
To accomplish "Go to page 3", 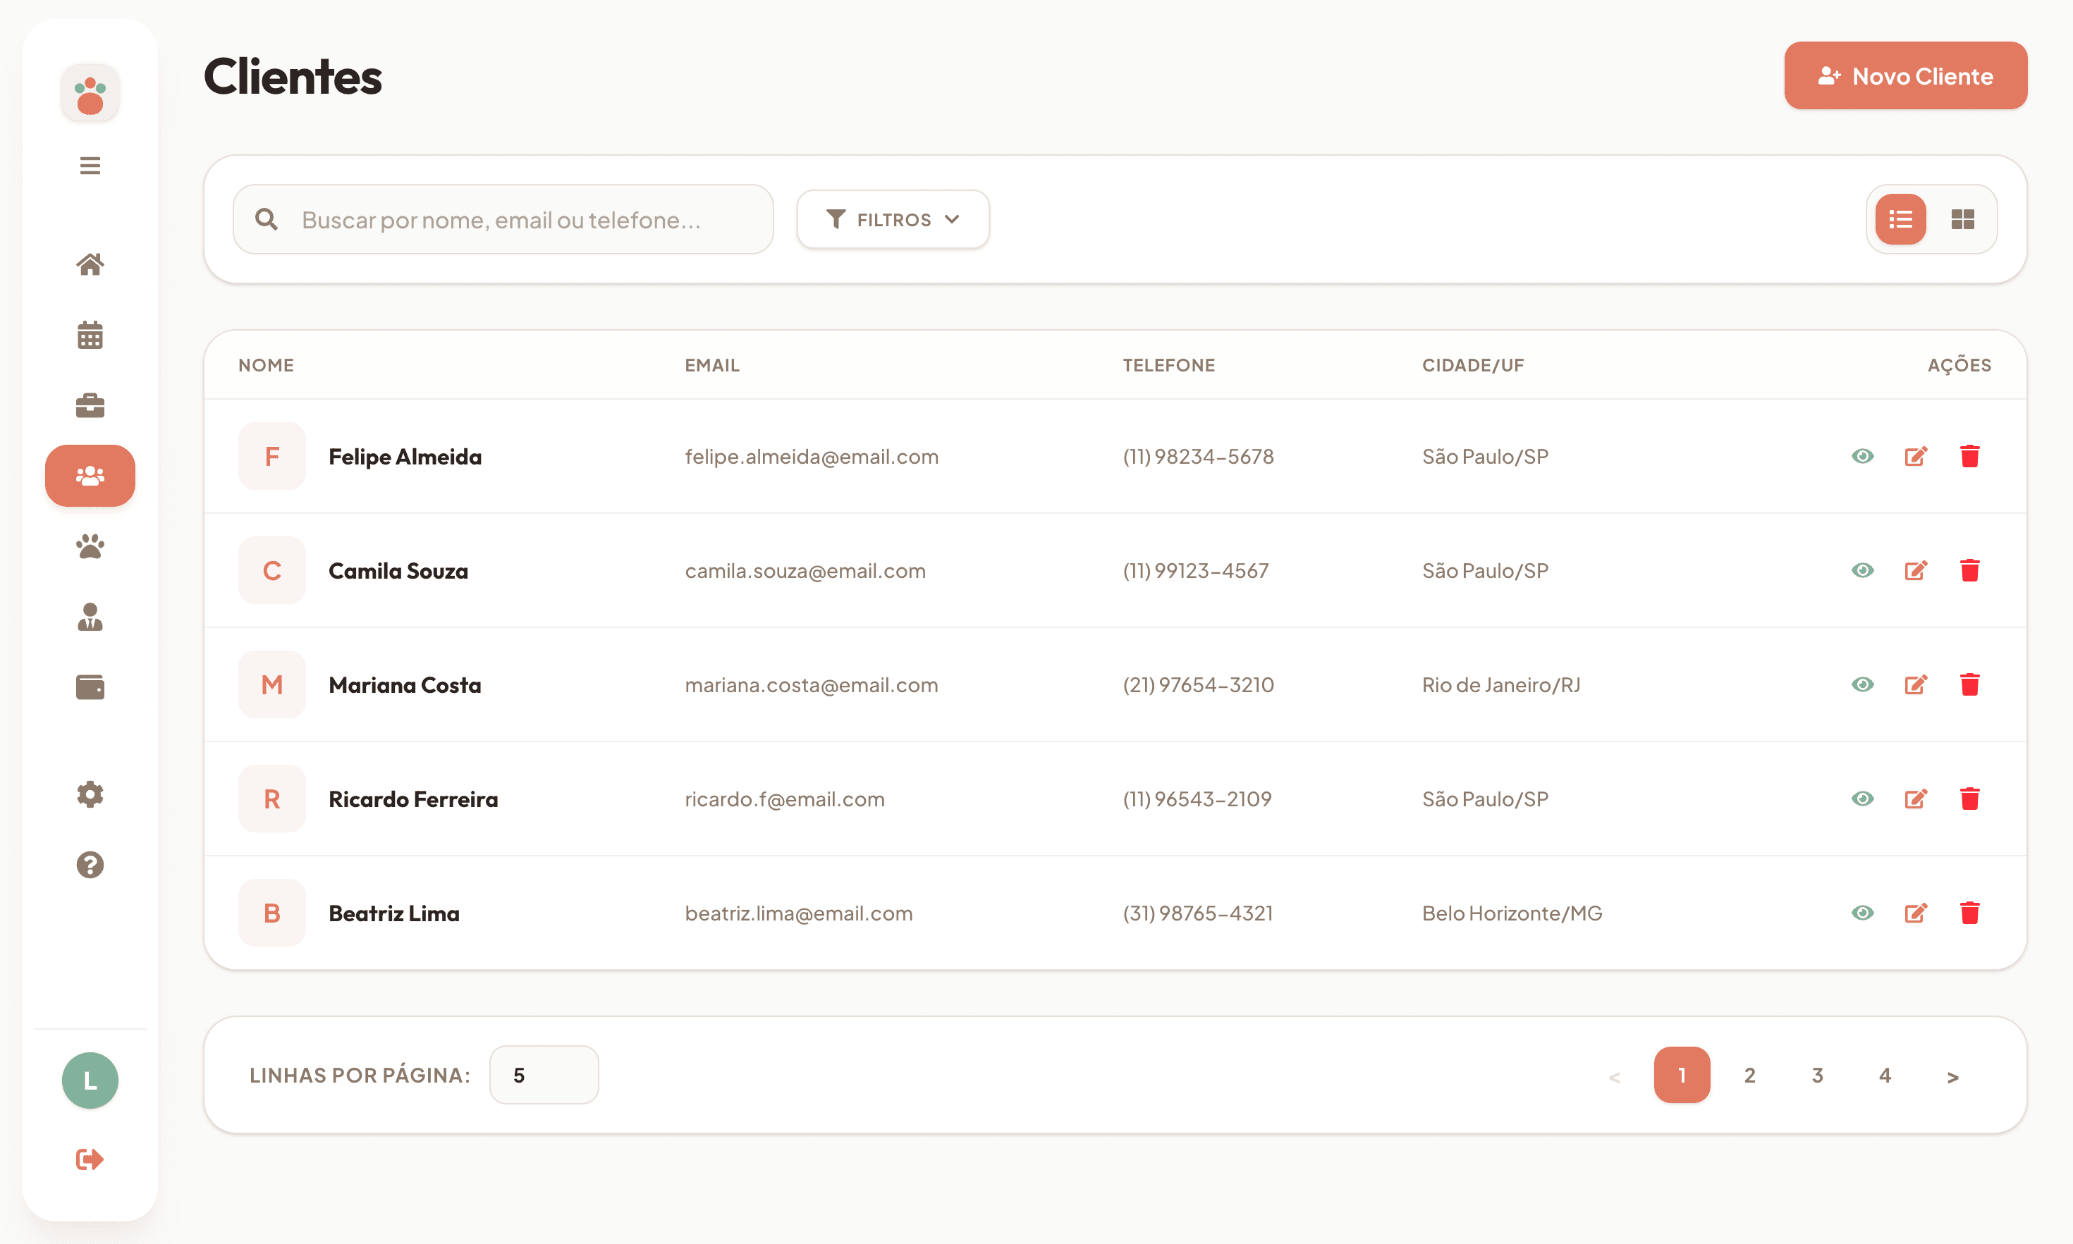I will click(x=1817, y=1075).
